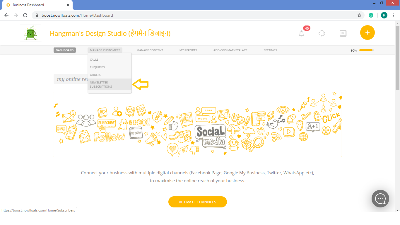
Task: Open the Chrome profile avatar R
Action: 384,15
